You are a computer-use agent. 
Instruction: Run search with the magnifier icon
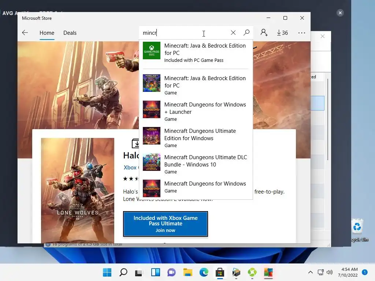click(x=246, y=33)
